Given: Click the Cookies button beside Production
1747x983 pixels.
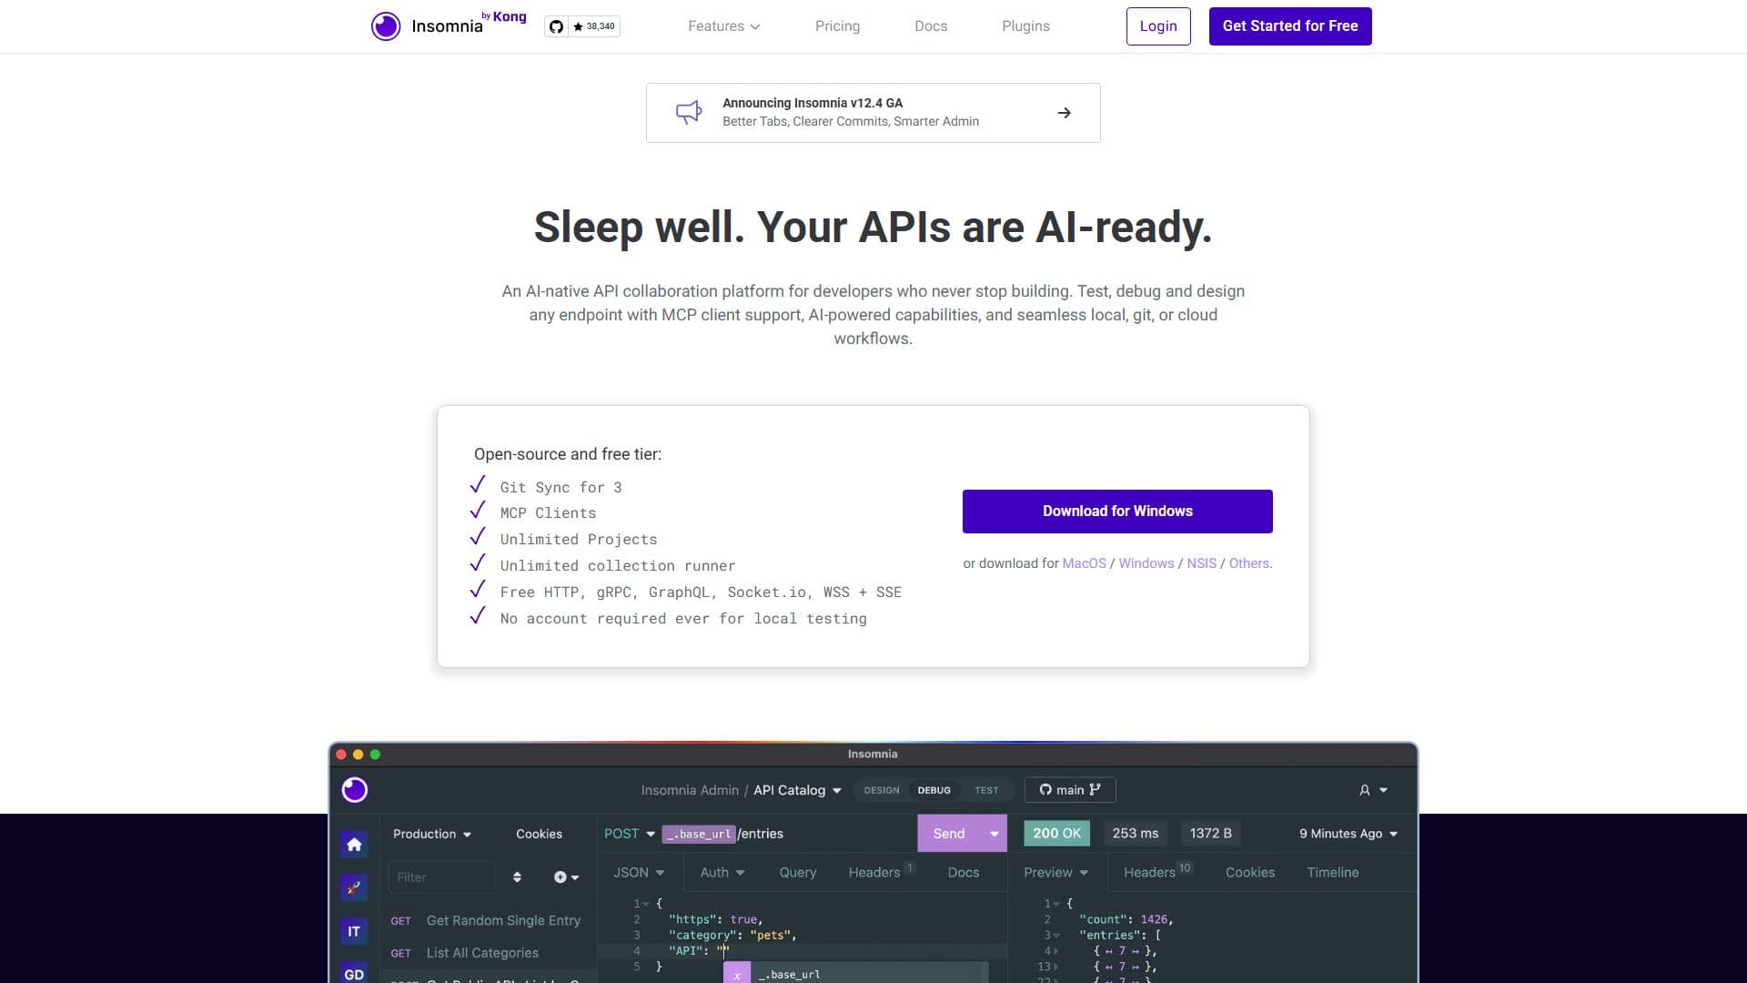Looking at the screenshot, I should click(539, 834).
